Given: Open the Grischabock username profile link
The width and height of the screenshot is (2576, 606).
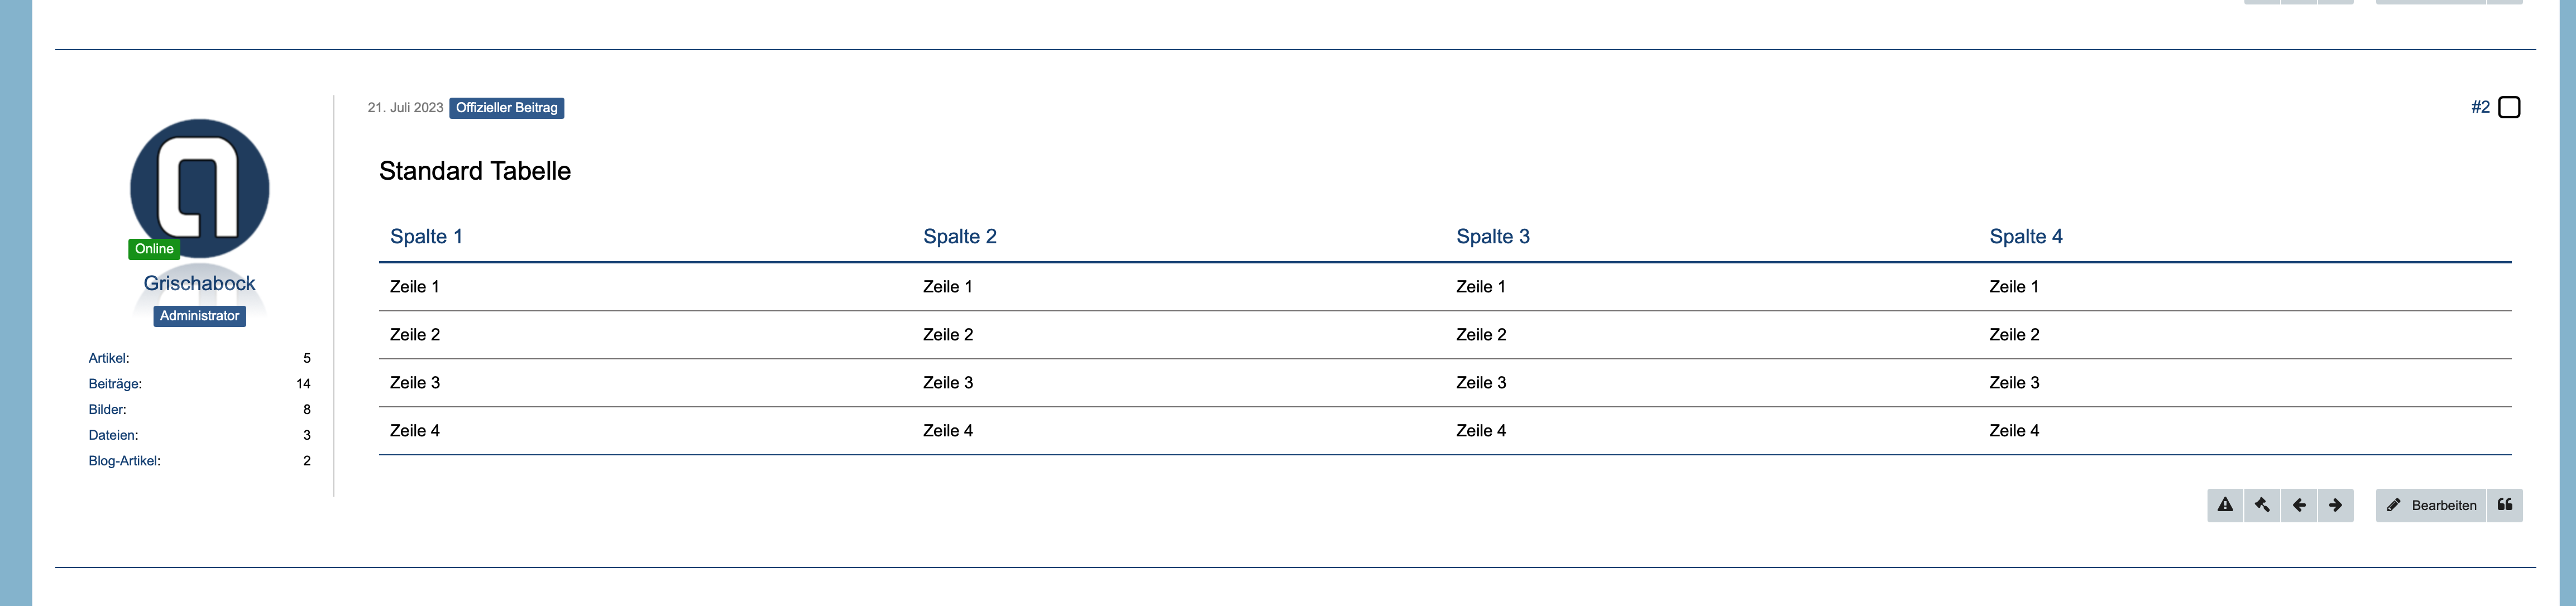Looking at the screenshot, I should pos(199,283).
